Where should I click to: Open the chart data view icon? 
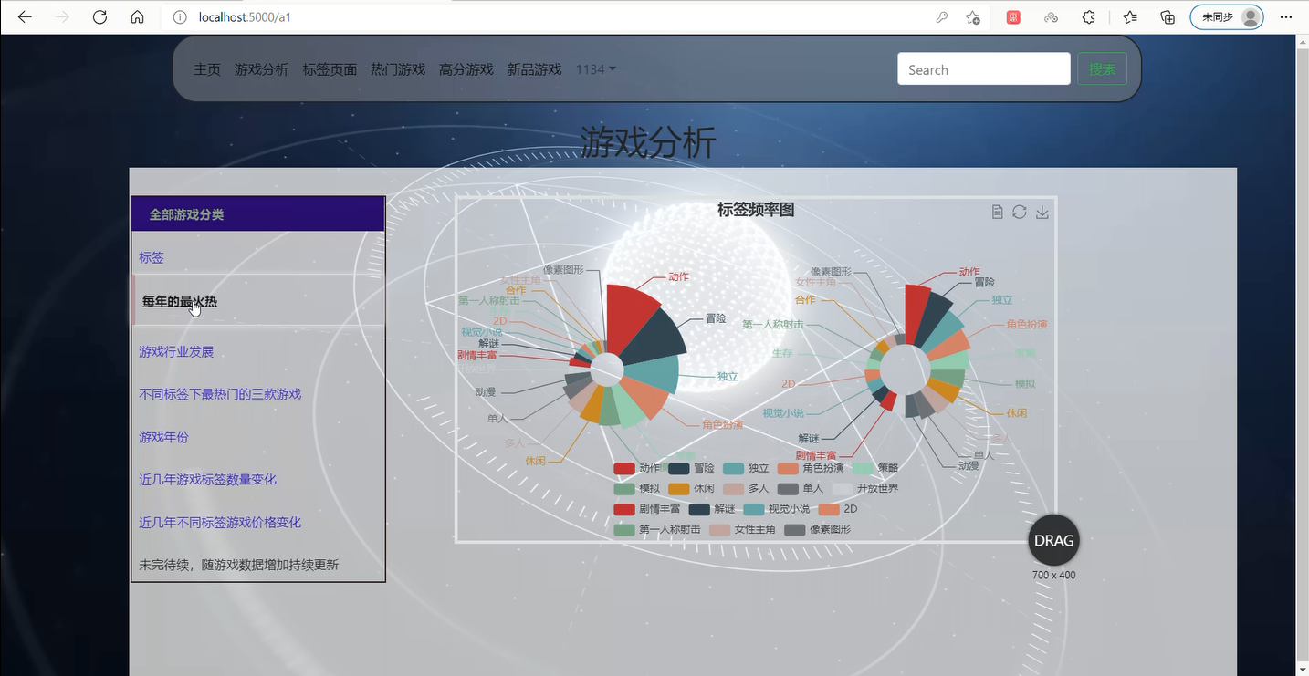997,212
